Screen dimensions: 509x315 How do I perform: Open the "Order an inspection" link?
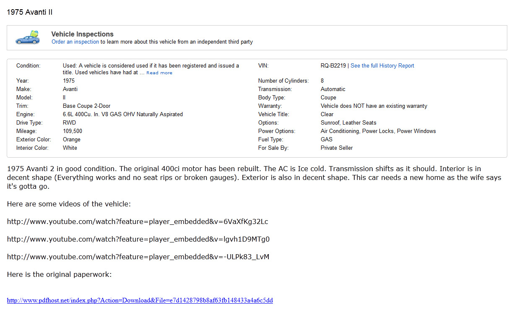[x=75, y=42]
